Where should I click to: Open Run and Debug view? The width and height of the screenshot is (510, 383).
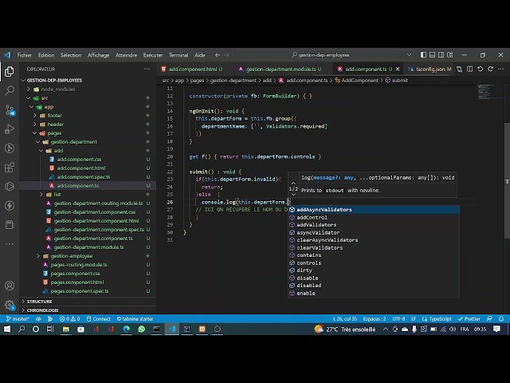(x=10, y=129)
